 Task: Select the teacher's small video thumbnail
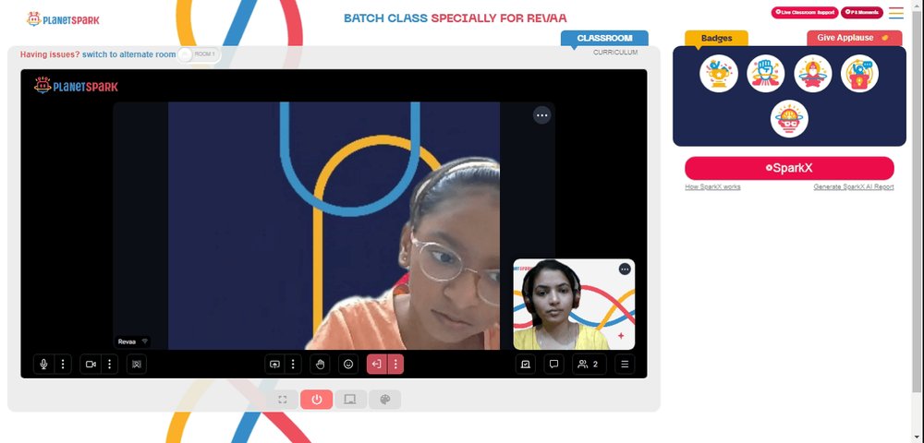[x=574, y=305]
